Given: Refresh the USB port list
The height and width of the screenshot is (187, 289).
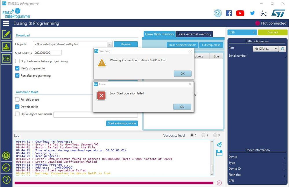Looking at the screenshot, I should coord(282,49).
